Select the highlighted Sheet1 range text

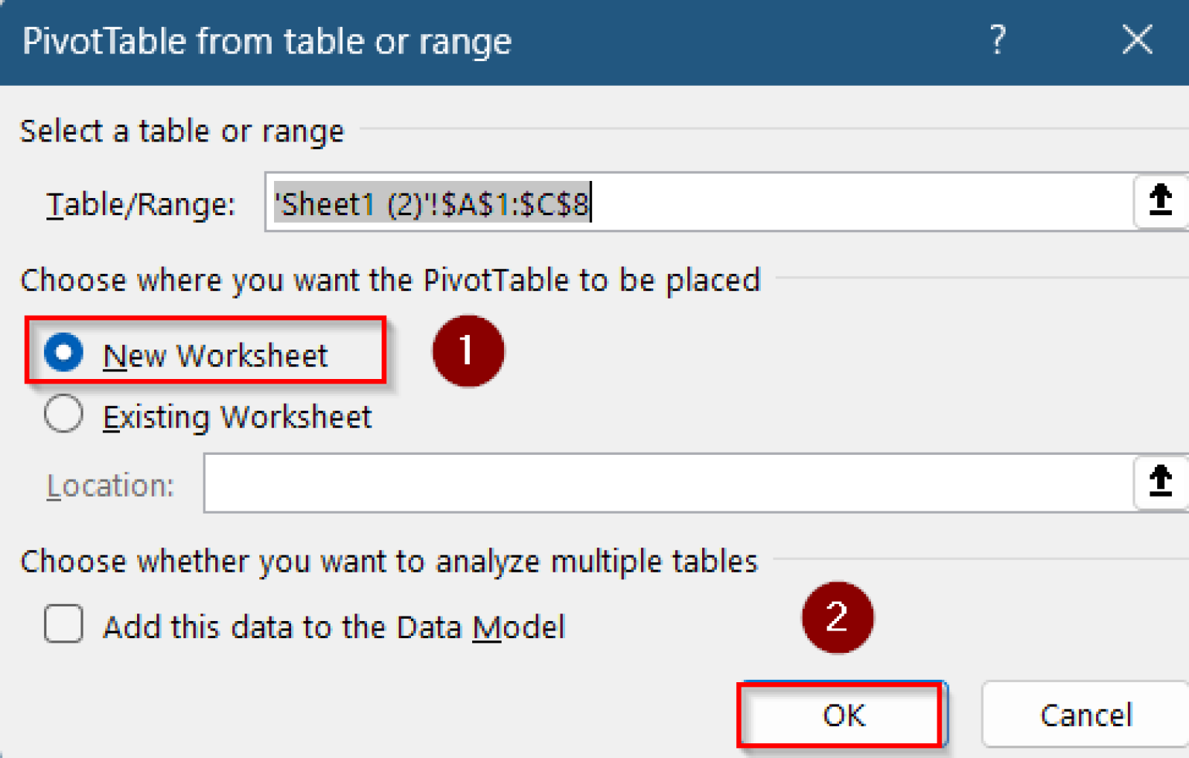pyautogui.click(x=431, y=203)
